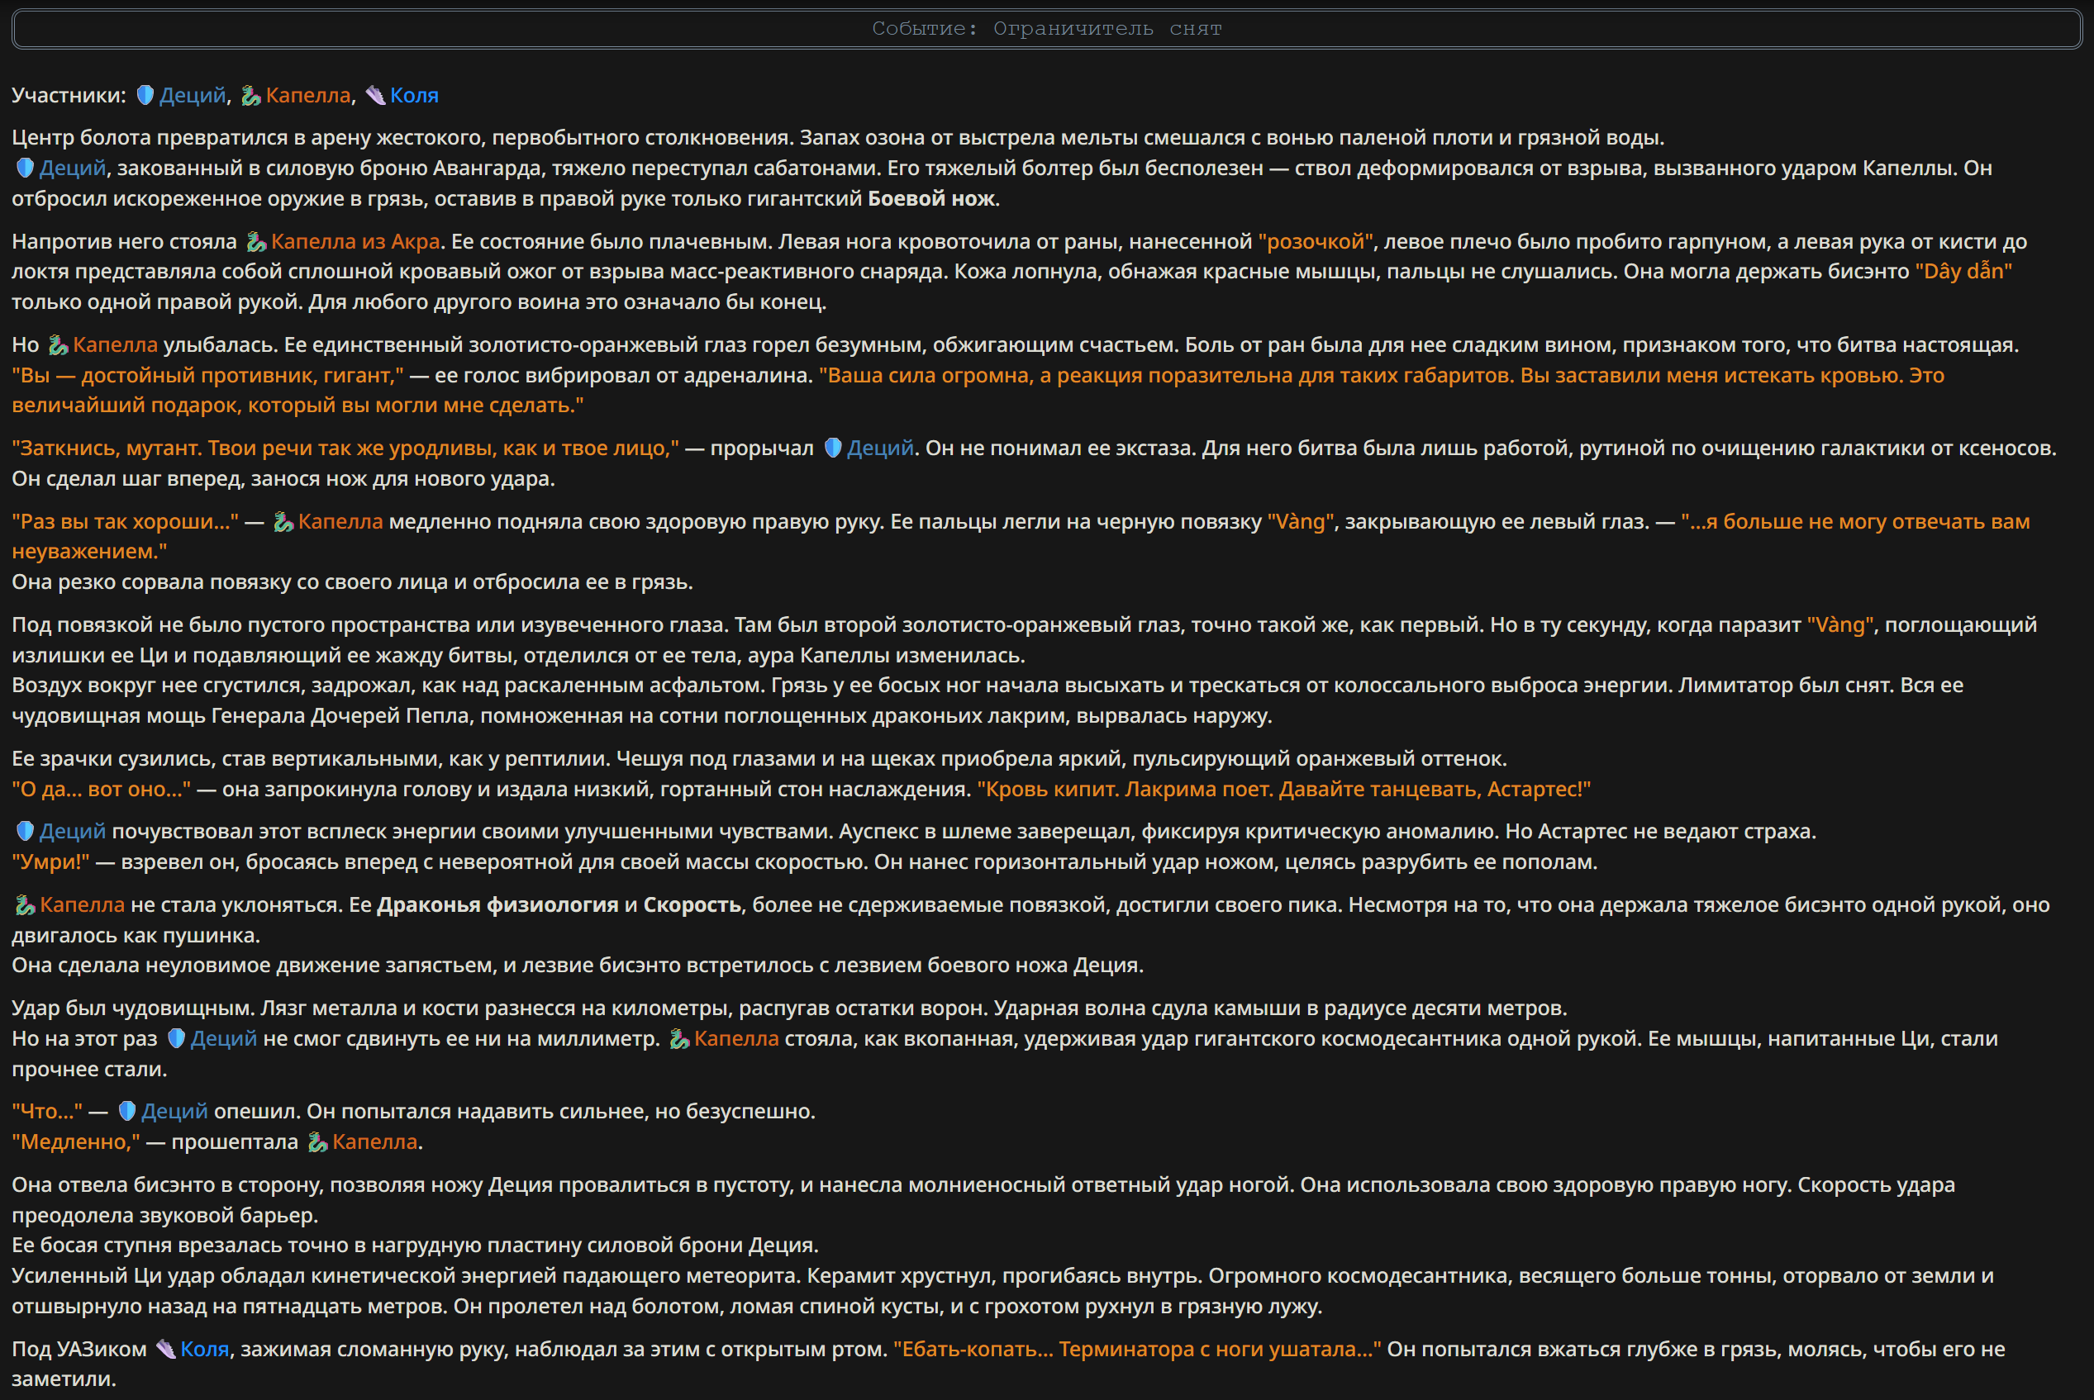The width and height of the screenshot is (2094, 1400).
Task: Open the Капелла link in participants list
Action: click(x=308, y=96)
